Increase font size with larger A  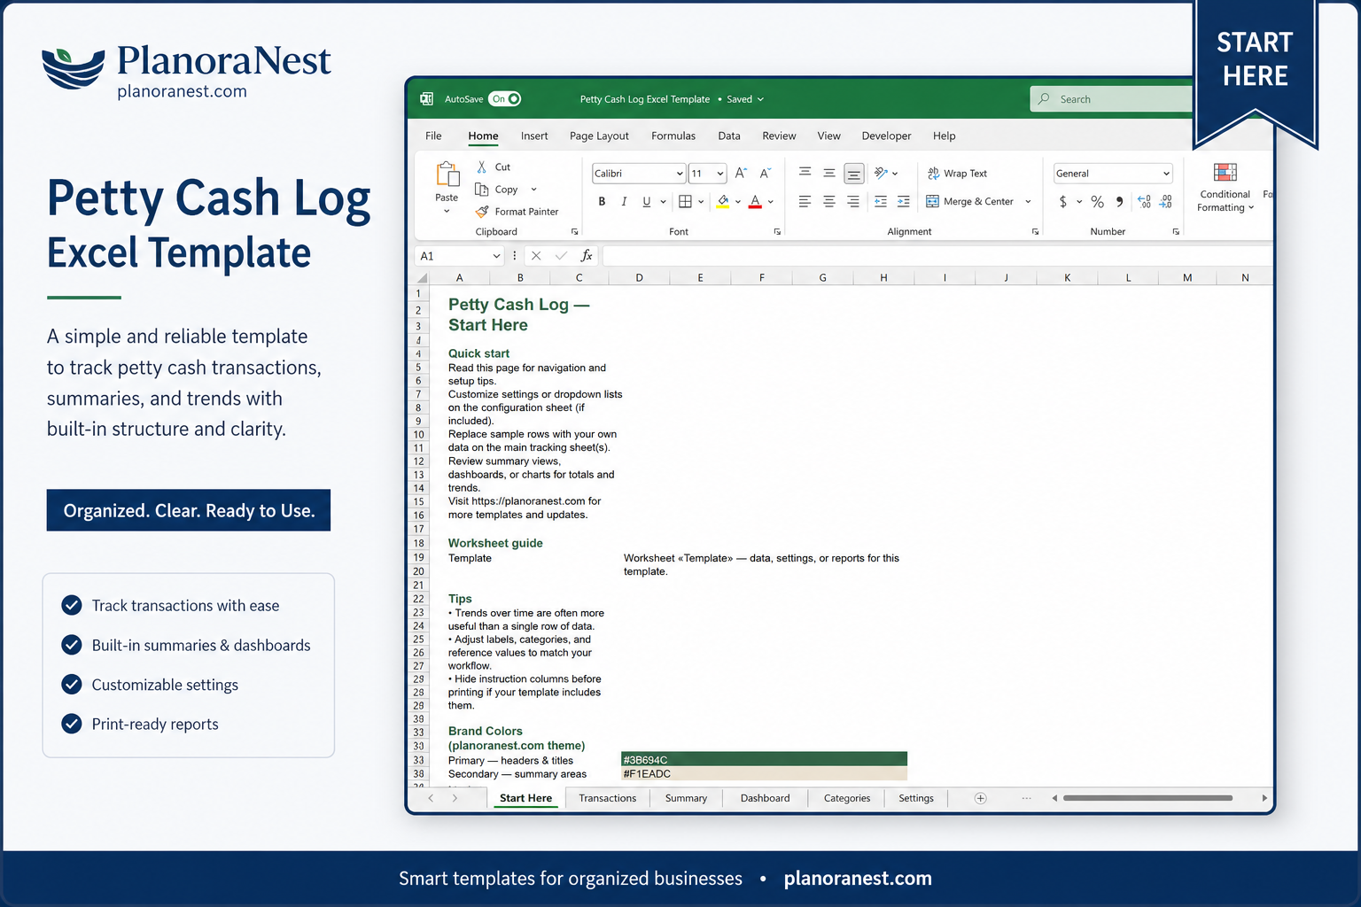click(x=741, y=174)
